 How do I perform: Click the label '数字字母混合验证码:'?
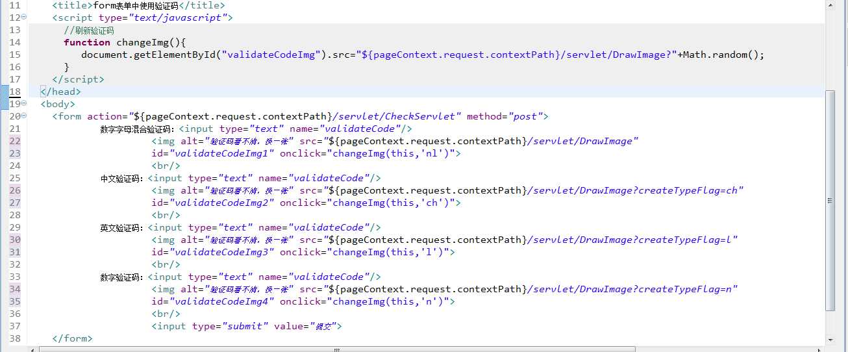(138, 129)
